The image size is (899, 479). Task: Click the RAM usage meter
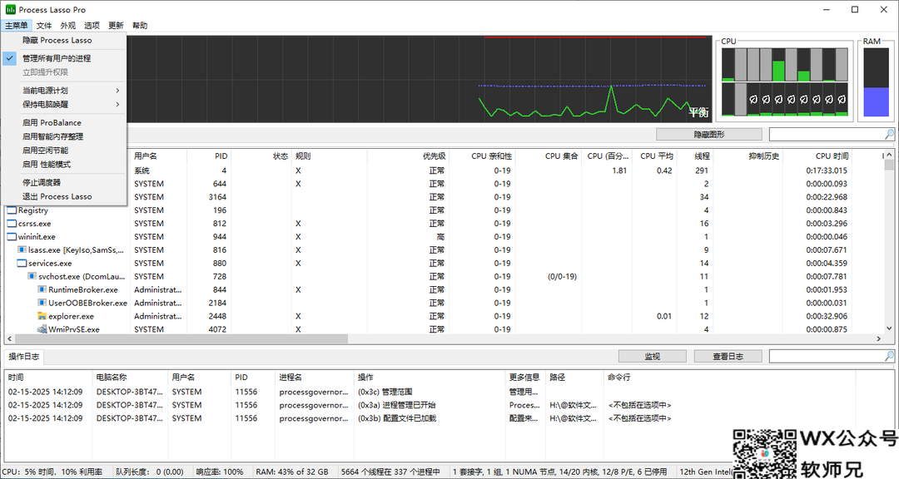pos(876,82)
